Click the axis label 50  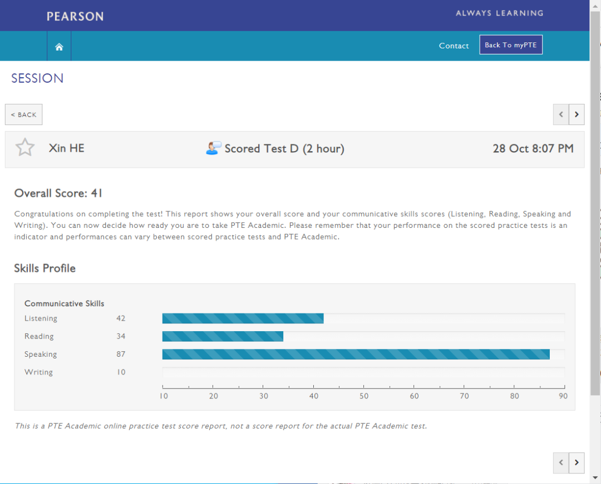click(364, 396)
